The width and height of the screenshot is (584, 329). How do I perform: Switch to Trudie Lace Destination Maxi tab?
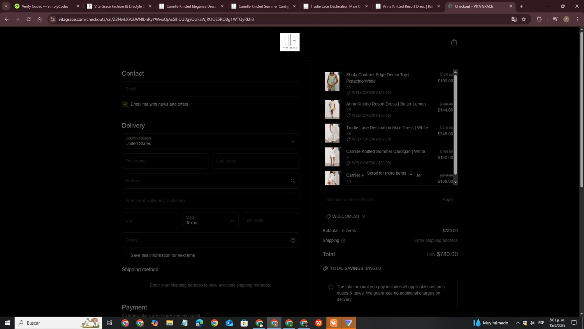(x=335, y=6)
